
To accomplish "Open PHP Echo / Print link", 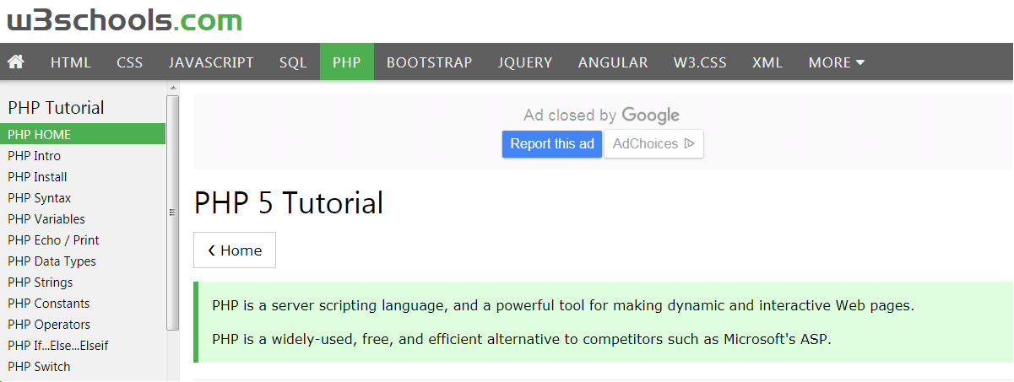I will coord(83,239).
